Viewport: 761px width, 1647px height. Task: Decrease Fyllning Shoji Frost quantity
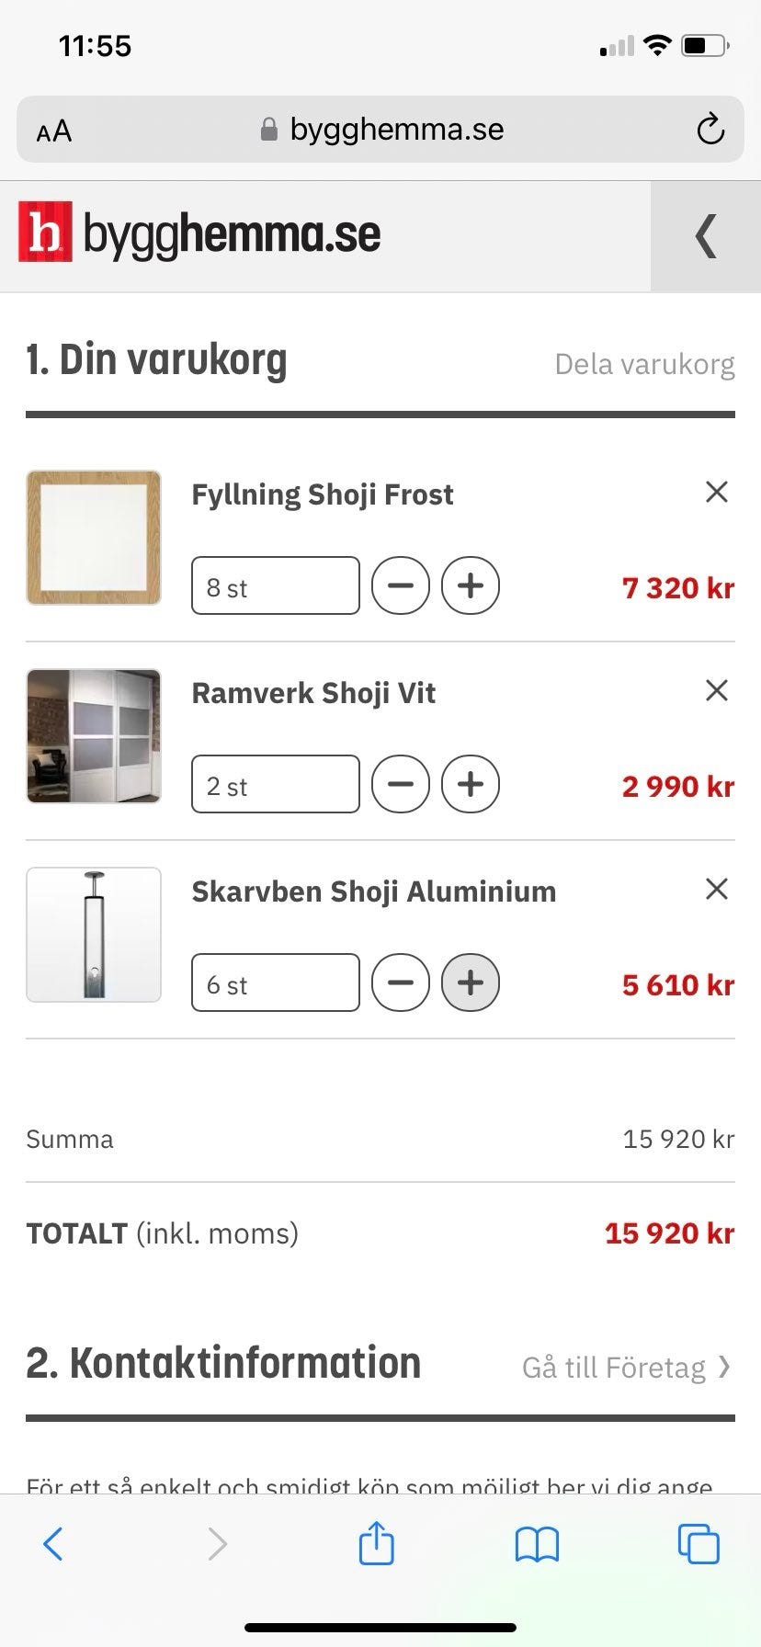coord(401,585)
